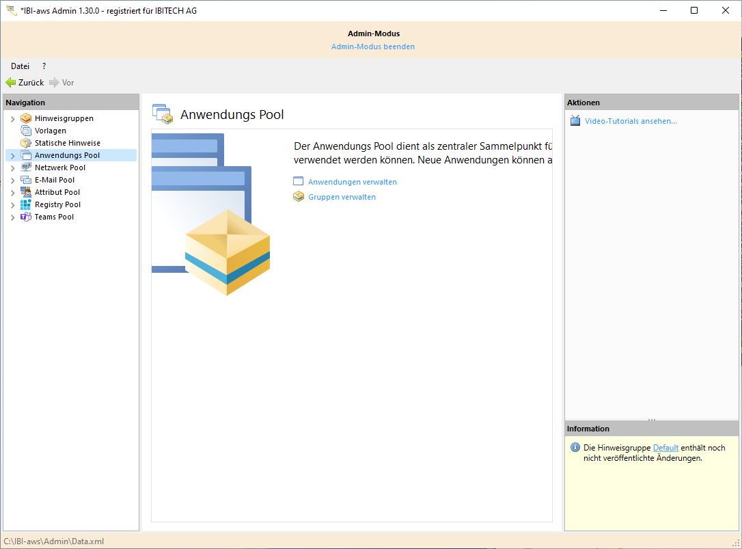Open the Anwendungen verwalten link
The width and height of the screenshot is (742, 549).
pyautogui.click(x=352, y=182)
